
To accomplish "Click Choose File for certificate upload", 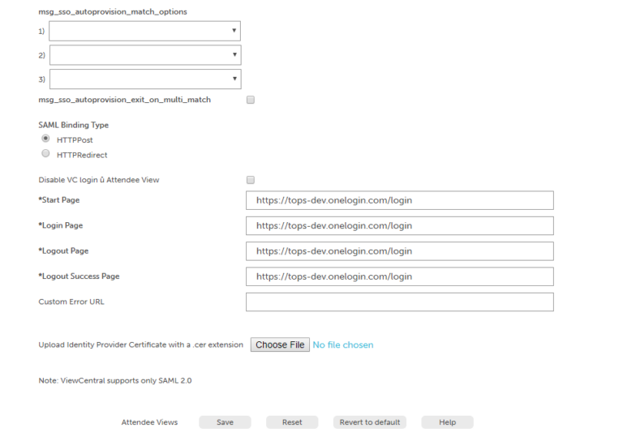I will (280, 344).
